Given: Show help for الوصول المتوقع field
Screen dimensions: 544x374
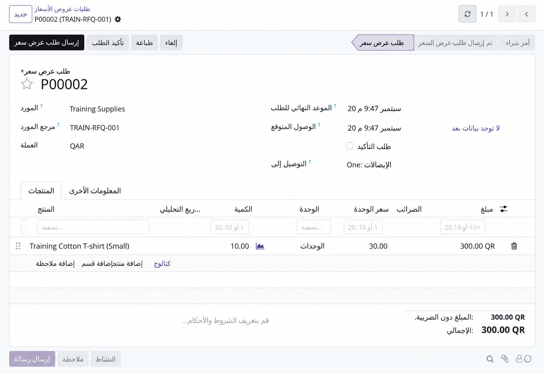Looking at the screenshot, I should (x=319, y=125).
